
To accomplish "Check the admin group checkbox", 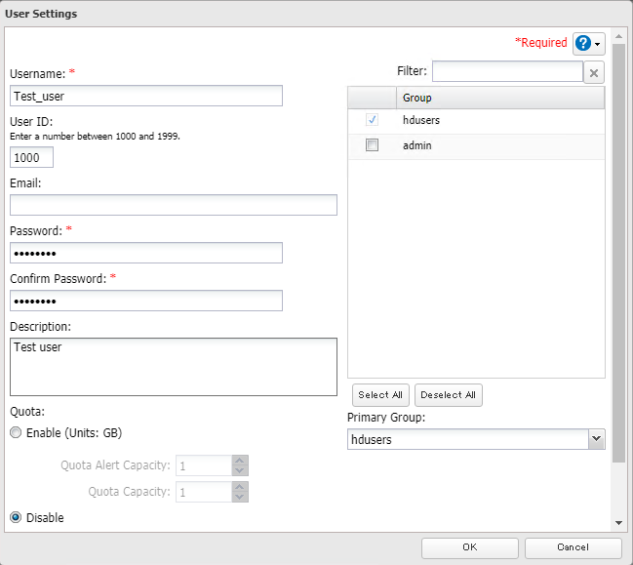I will 372,145.
